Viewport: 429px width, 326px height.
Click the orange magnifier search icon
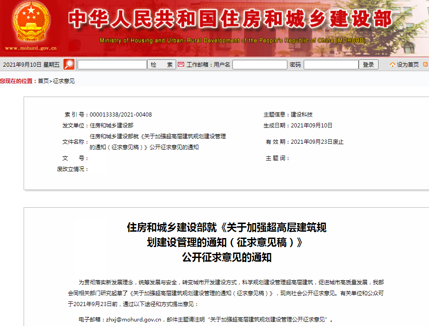pos(69,64)
